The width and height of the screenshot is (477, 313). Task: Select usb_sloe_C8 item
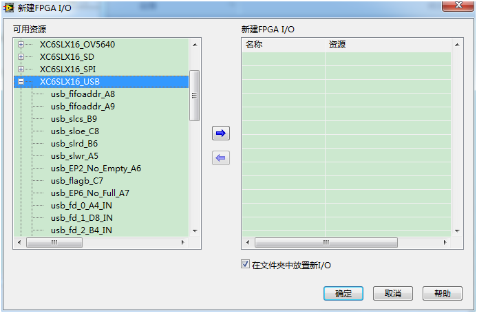(75, 131)
